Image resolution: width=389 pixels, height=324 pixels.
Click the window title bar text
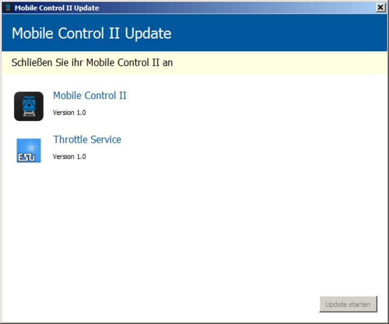coord(57,8)
